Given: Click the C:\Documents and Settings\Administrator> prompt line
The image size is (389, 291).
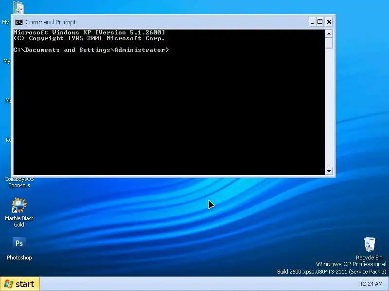Looking at the screenshot, I should (x=91, y=50).
